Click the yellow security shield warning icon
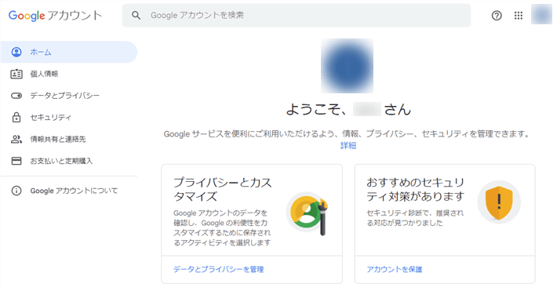 coord(499,202)
